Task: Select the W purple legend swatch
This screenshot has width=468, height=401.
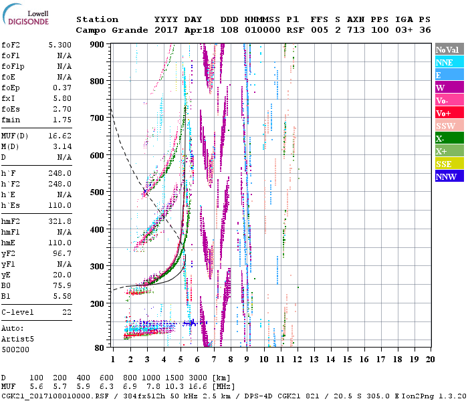Action: click(x=449, y=88)
